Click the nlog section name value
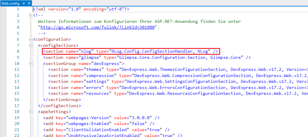This screenshot has height=137, width=308. pyautogui.click(x=87, y=51)
